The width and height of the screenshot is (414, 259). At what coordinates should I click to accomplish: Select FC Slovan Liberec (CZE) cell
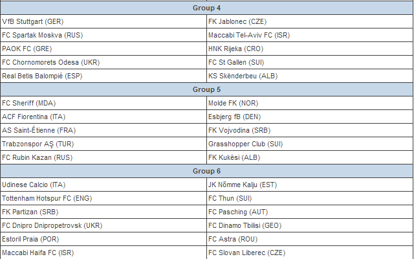(x=246, y=253)
